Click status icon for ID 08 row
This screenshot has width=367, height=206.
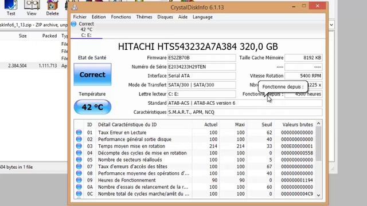coord(79,173)
